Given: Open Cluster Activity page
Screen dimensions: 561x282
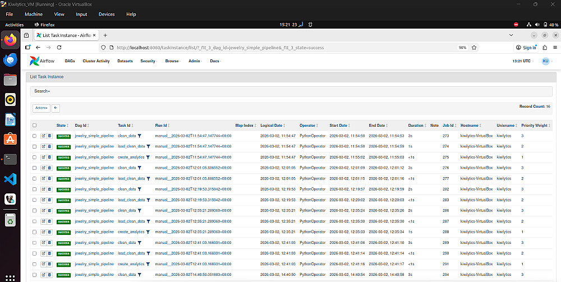Looking at the screenshot, I should click(x=96, y=61).
